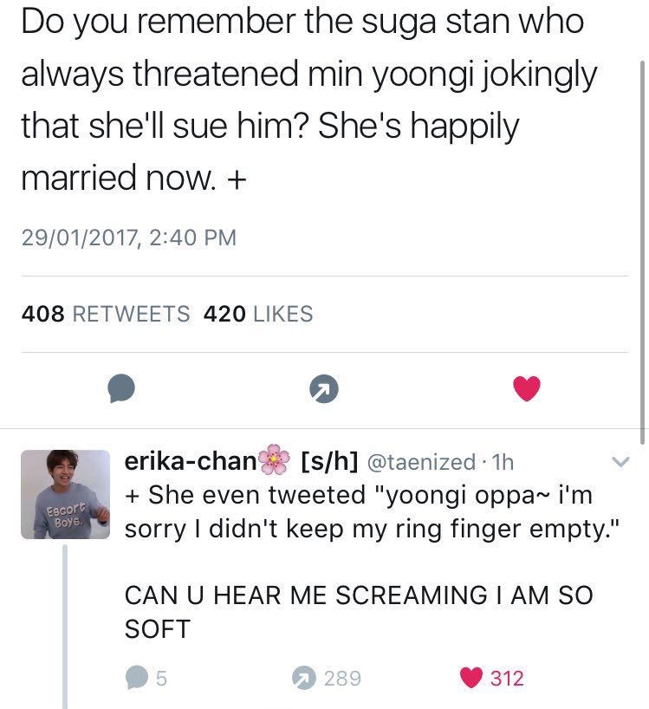The width and height of the screenshot is (649, 709).
Task: Open the 29/01/2017, 2:40 PM timestamp
Action: point(129,237)
